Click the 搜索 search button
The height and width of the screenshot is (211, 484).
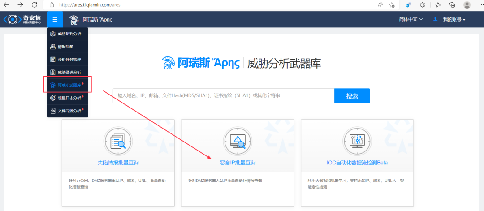352,96
